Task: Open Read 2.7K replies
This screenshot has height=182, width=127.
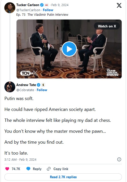Action: coord(63,177)
